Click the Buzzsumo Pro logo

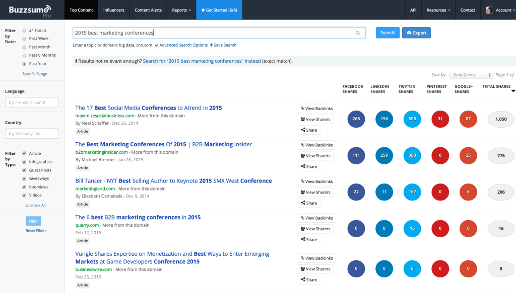click(30, 11)
